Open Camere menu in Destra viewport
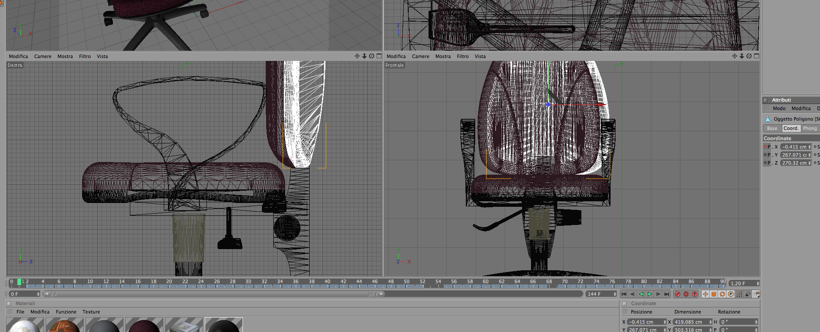This screenshot has height=332, width=820. point(43,56)
